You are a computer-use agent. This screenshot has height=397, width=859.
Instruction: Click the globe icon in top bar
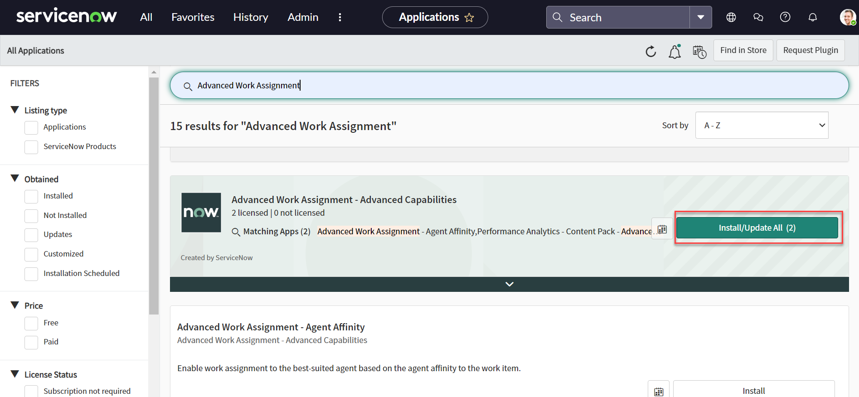click(731, 17)
